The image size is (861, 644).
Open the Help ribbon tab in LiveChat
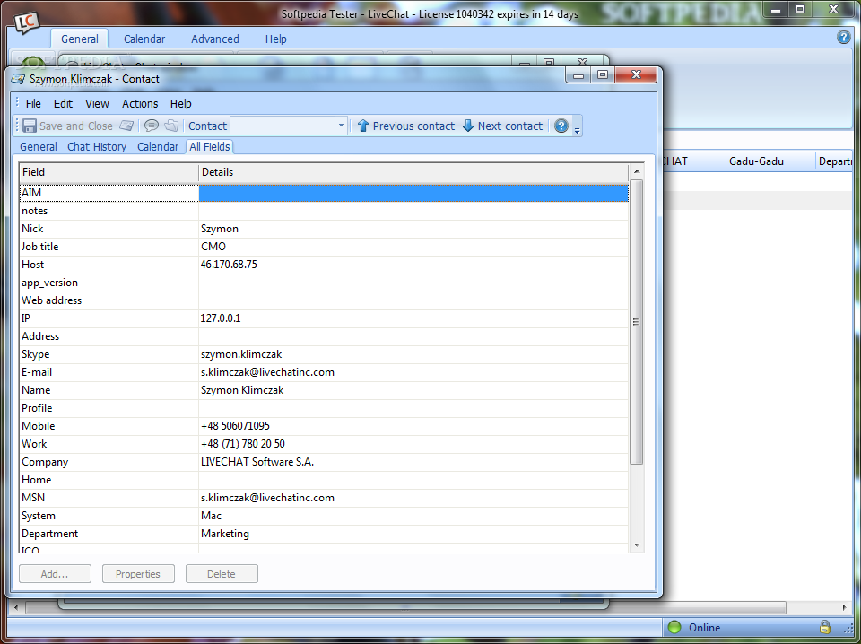275,39
